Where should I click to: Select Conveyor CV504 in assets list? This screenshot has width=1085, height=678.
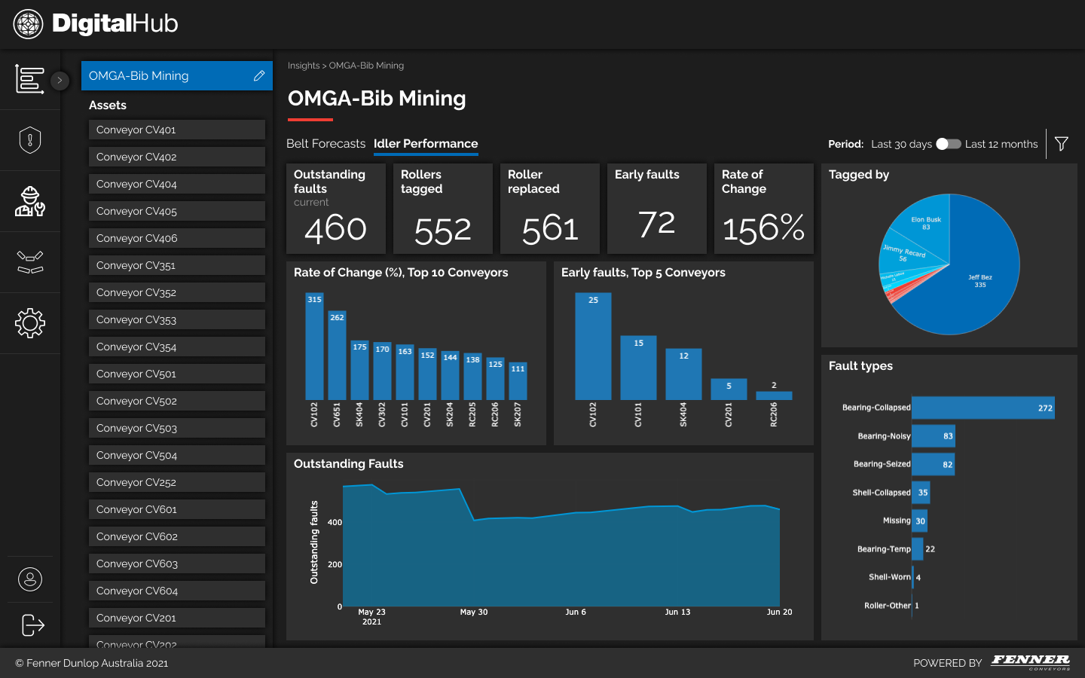coord(177,455)
